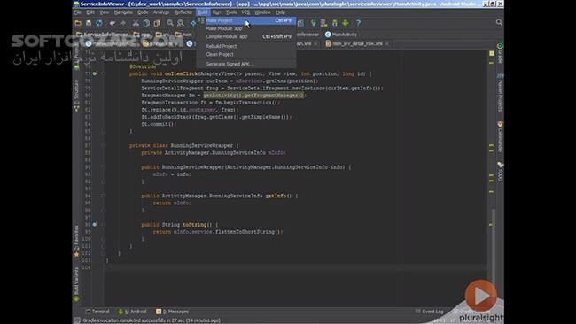Open the View menu

pyautogui.click(x=105, y=12)
